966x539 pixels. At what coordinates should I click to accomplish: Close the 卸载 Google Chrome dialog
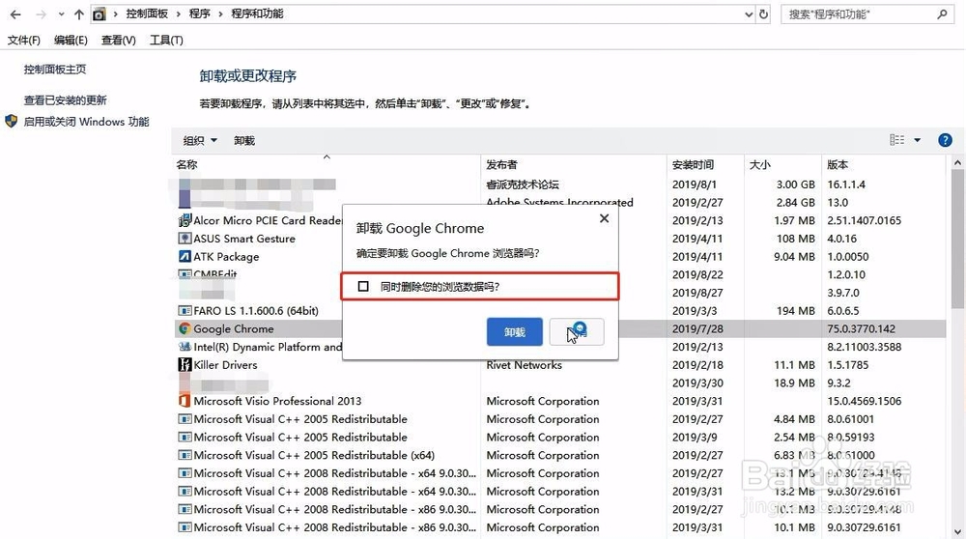(x=605, y=218)
